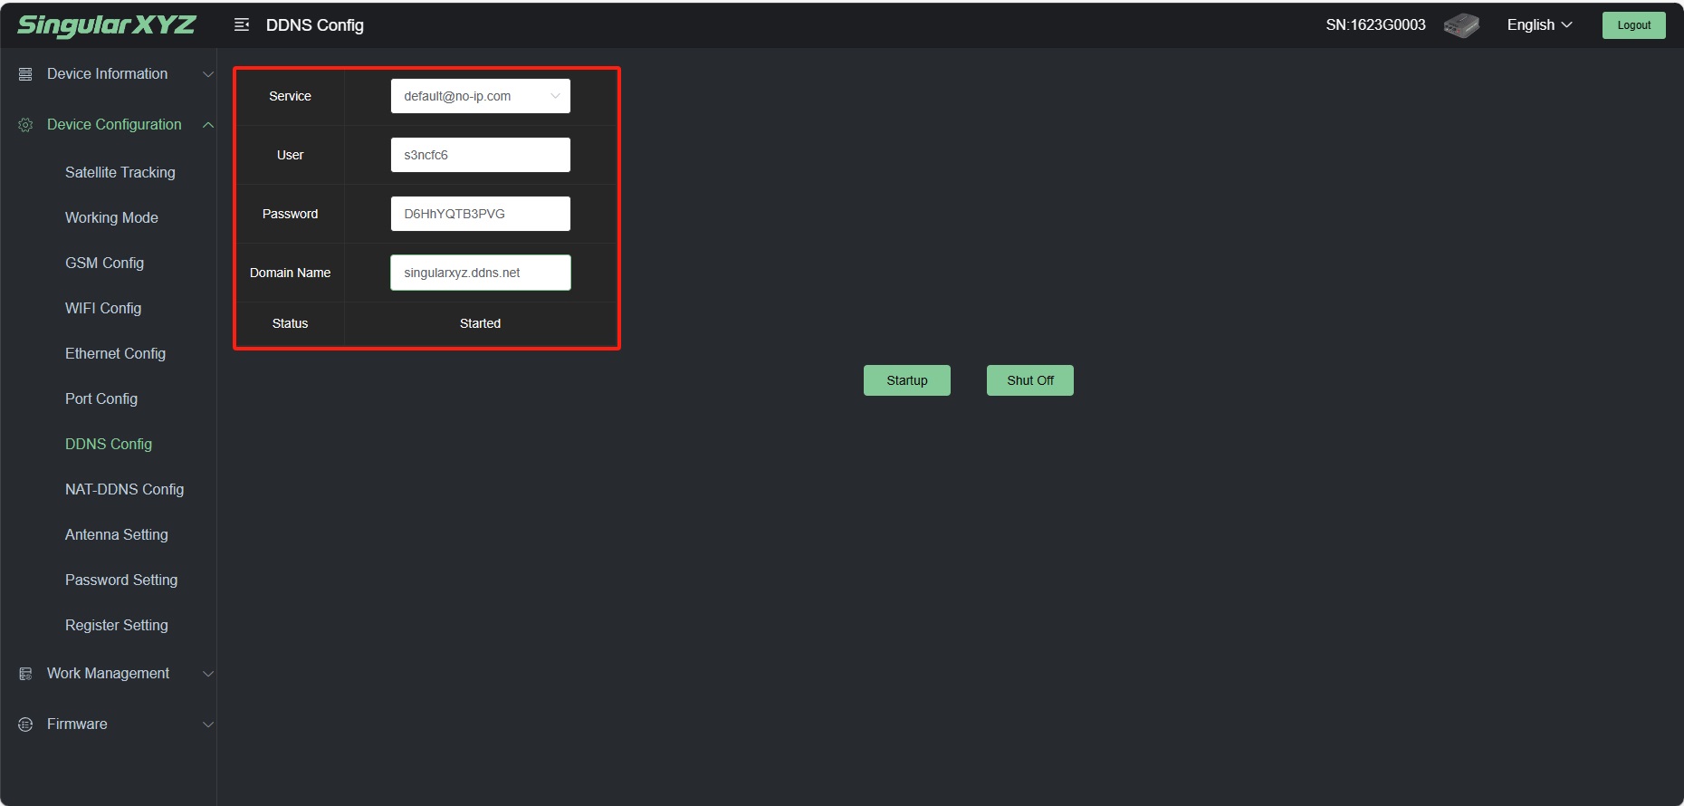Open the Service dropdown list

click(480, 96)
